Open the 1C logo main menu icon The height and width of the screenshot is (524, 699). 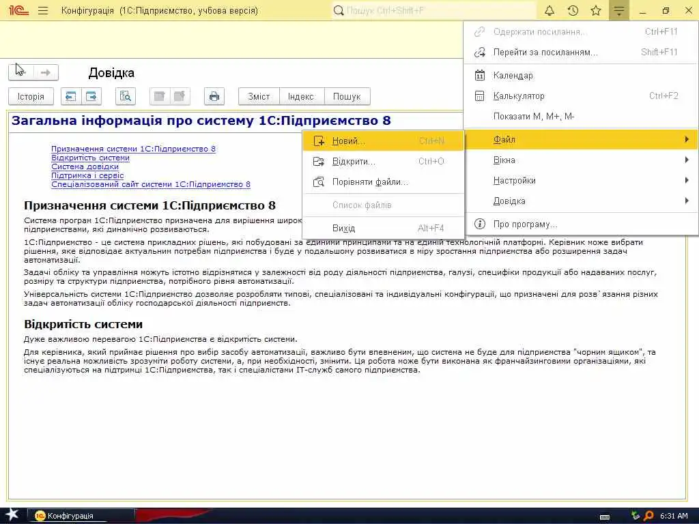pos(18,10)
